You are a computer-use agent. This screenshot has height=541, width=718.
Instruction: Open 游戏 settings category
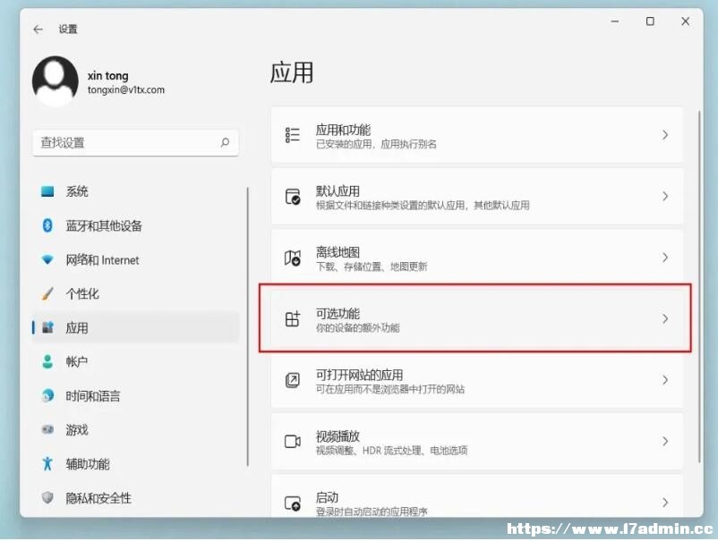coord(135,429)
